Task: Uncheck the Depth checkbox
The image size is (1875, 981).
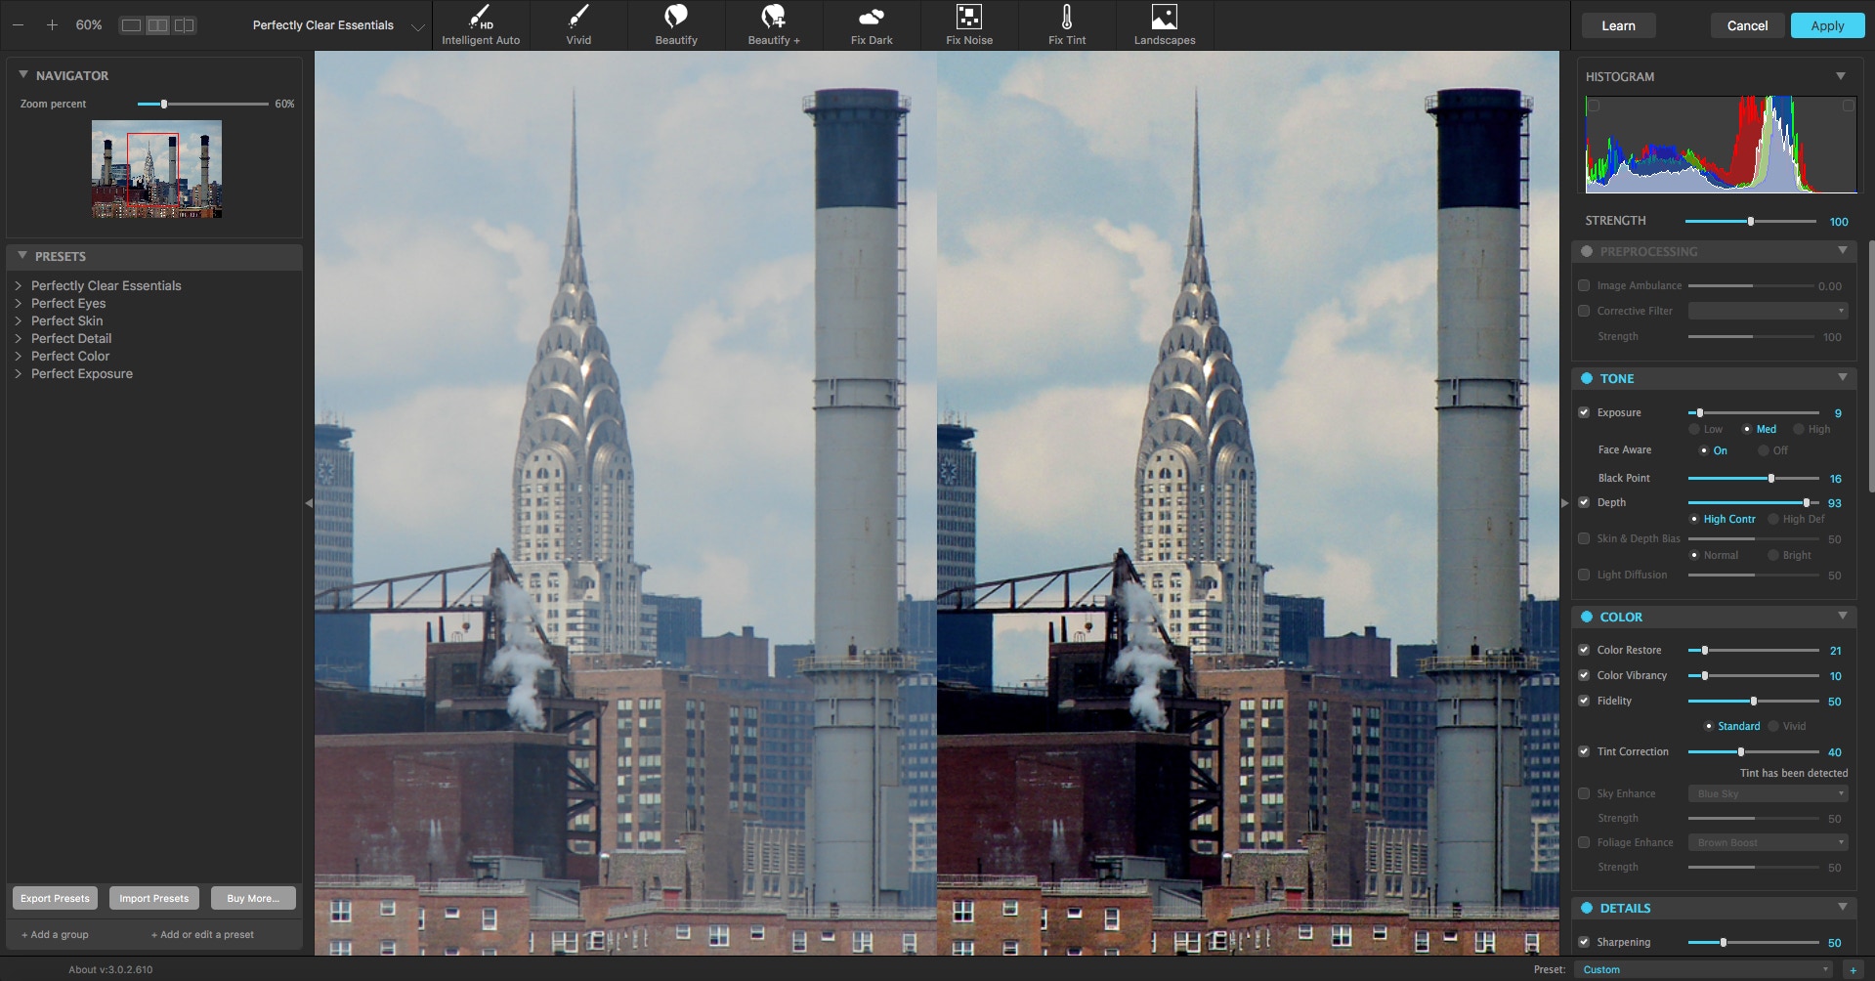Action: click(1584, 502)
